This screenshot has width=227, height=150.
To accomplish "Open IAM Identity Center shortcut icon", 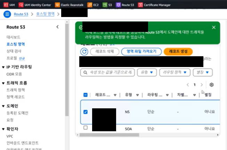I will pyautogui.click(x=21, y=5).
